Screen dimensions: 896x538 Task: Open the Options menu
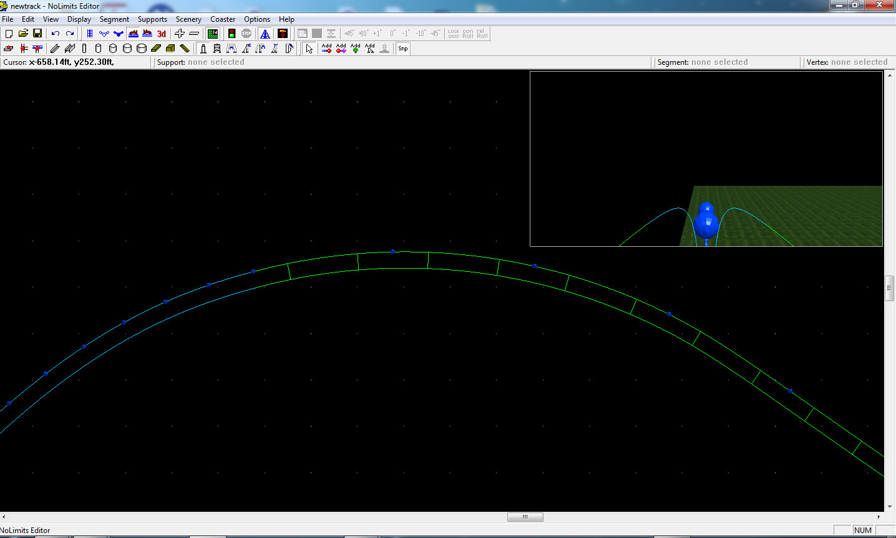[x=257, y=19]
